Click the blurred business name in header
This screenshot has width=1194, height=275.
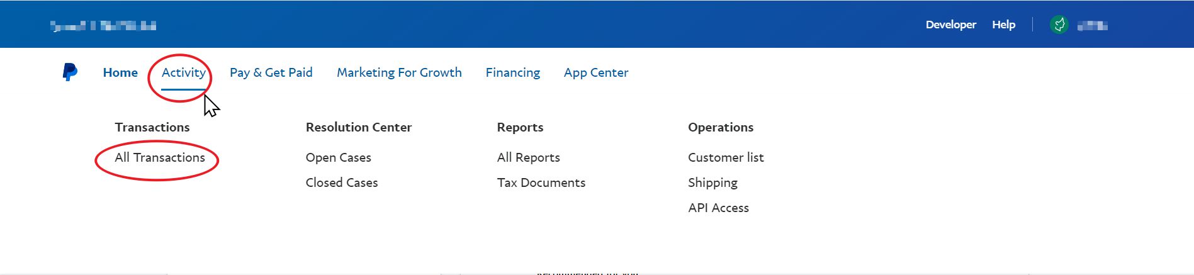tap(103, 26)
